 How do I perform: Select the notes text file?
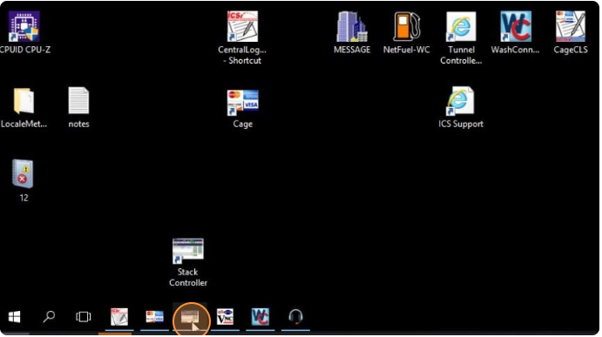78,100
